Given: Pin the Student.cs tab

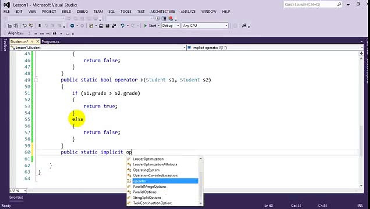Looking at the screenshot, I should click(33, 42).
